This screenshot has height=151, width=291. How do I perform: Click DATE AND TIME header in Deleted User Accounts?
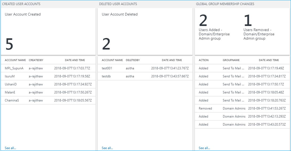[172, 60]
